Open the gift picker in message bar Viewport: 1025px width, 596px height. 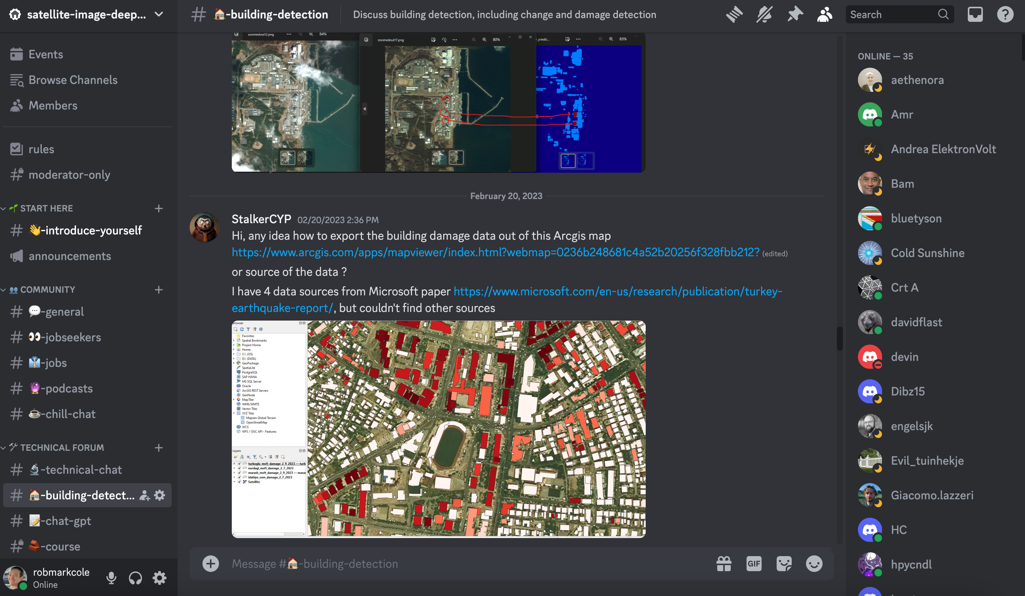click(x=724, y=564)
